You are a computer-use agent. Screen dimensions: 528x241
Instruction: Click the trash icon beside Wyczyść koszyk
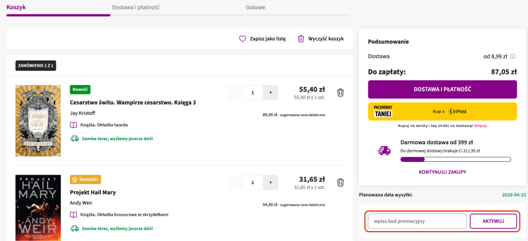tap(301, 39)
